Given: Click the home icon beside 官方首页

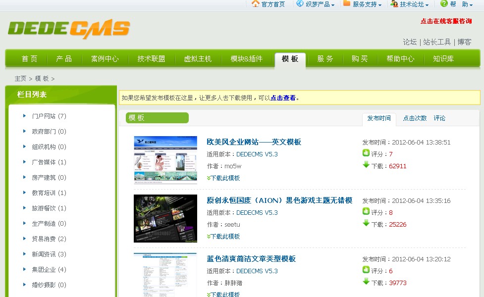Looking at the screenshot, I should [255, 3].
